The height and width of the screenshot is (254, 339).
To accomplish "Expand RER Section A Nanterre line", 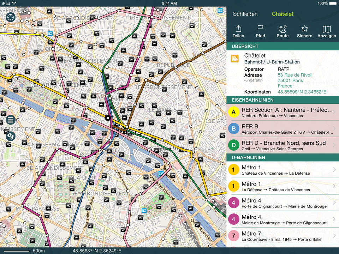I will (282, 113).
